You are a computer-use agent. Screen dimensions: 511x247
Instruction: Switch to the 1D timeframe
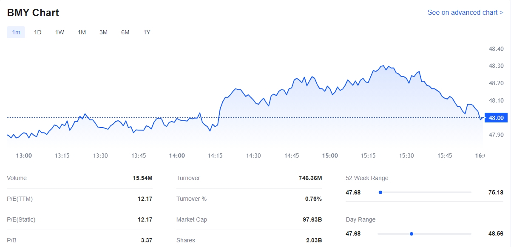pos(38,32)
